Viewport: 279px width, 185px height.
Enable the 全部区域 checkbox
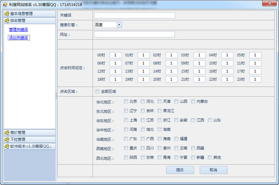coord(97,91)
